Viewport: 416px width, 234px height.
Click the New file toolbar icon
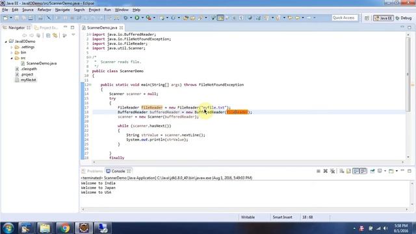[x=5, y=18]
